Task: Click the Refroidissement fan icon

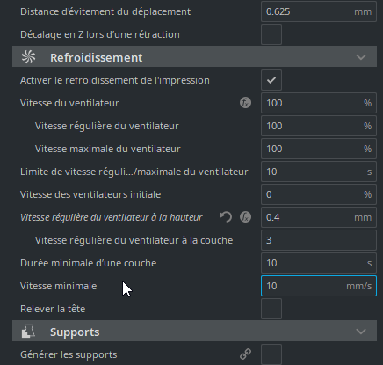Action: 28,57
